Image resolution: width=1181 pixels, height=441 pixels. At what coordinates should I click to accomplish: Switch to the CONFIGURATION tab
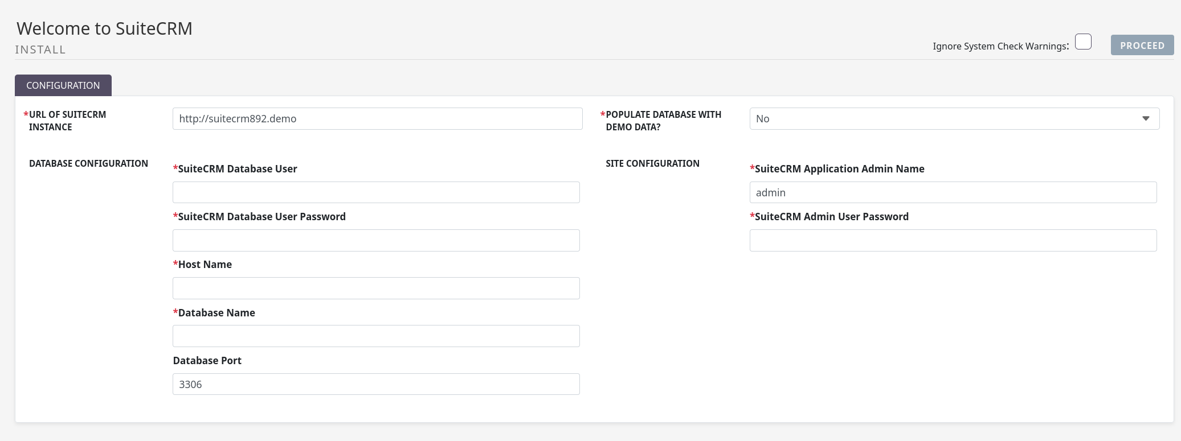point(63,85)
